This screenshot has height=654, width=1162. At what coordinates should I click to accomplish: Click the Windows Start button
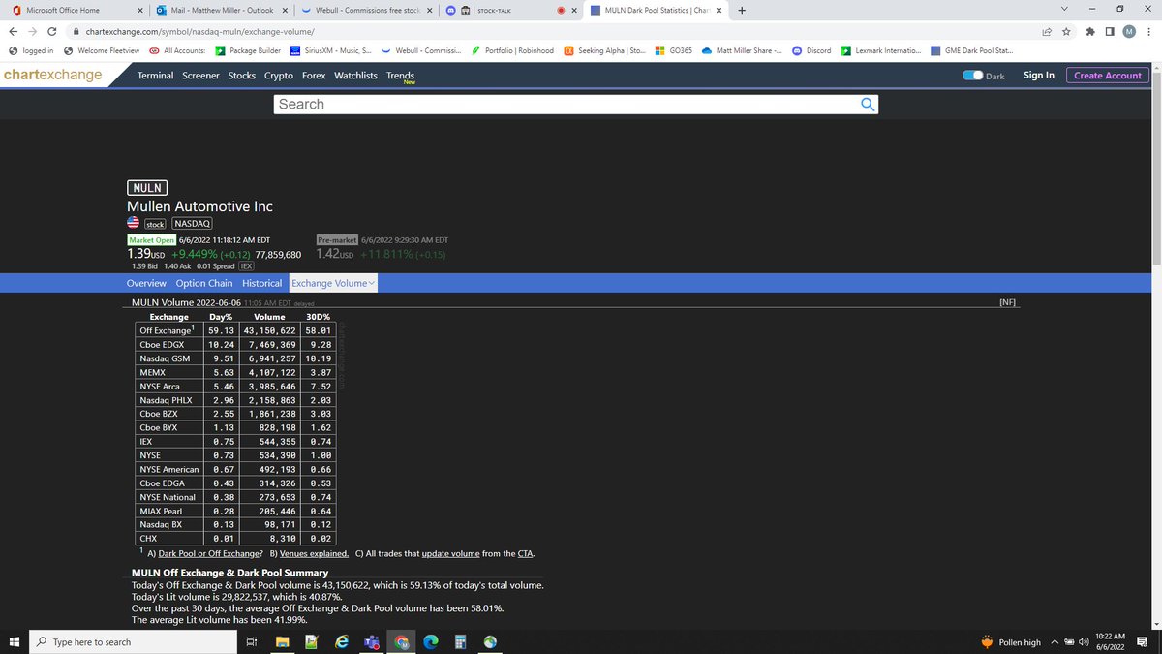click(14, 641)
